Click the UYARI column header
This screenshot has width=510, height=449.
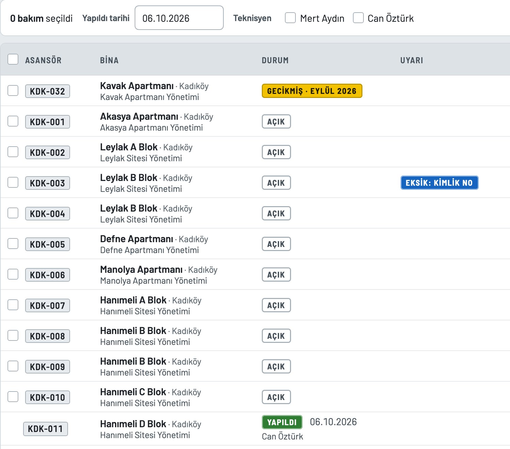[411, 60]
